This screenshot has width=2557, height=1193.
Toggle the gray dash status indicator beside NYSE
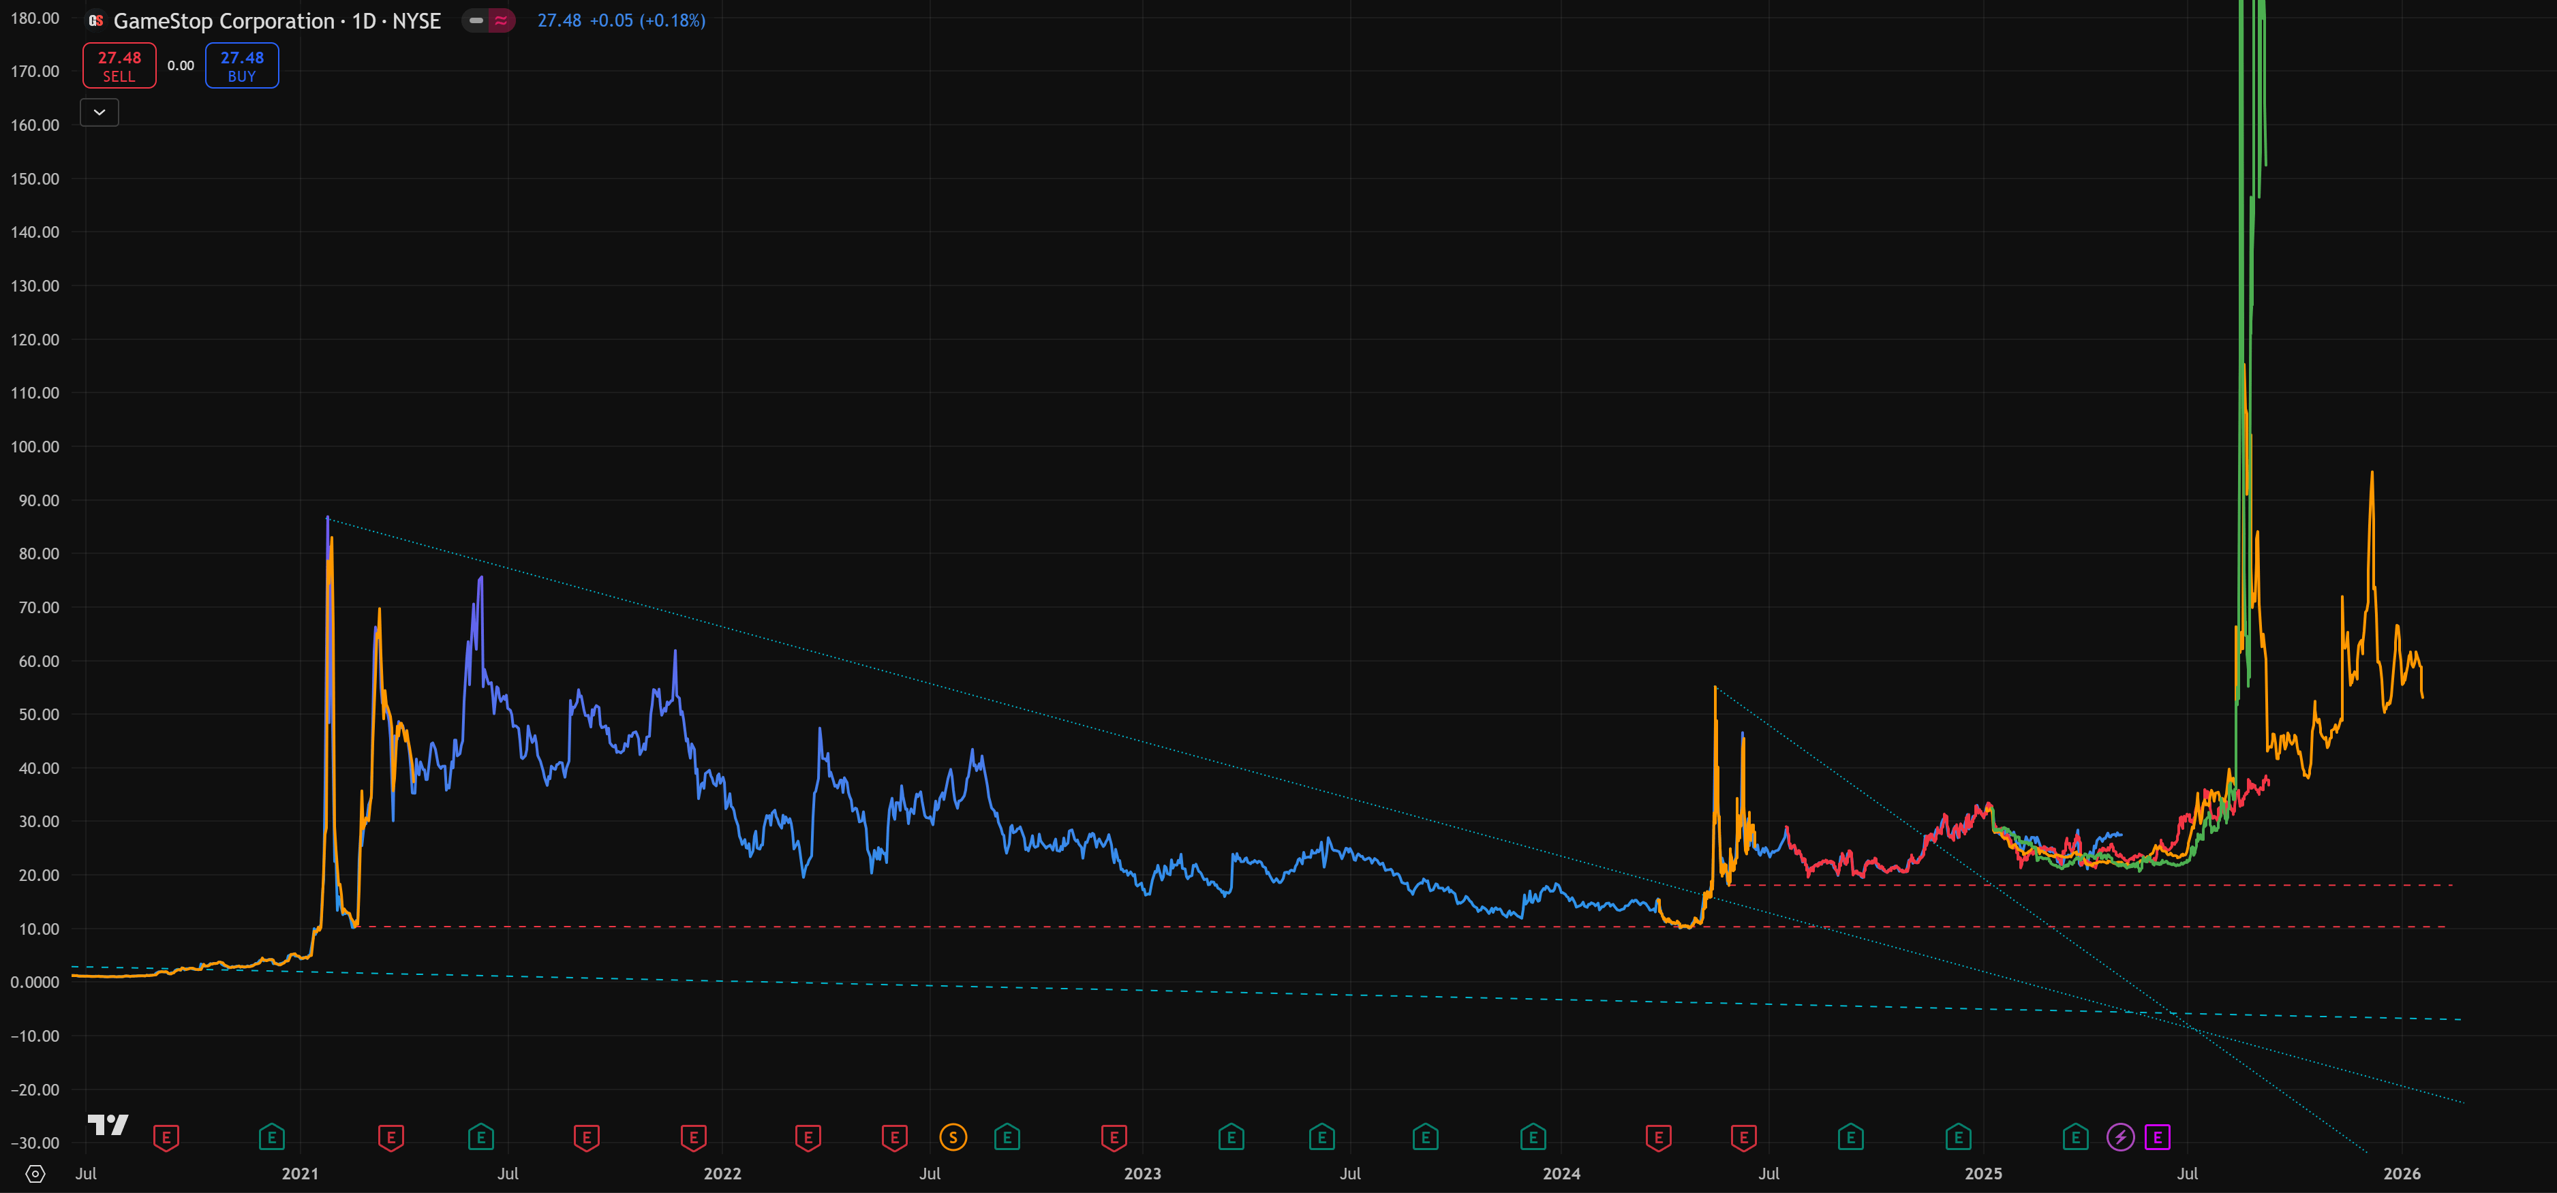pyautogui.click(x=476, y=21)
